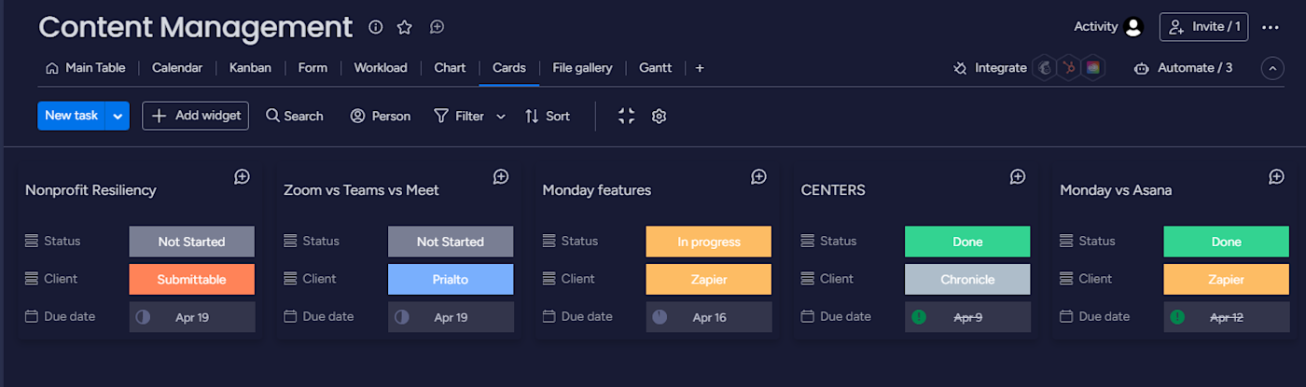The height and width of the screenshot is (387, 1306).
Task: Toggle fullscreen collapse icon
Action: (x=626, y=116)
